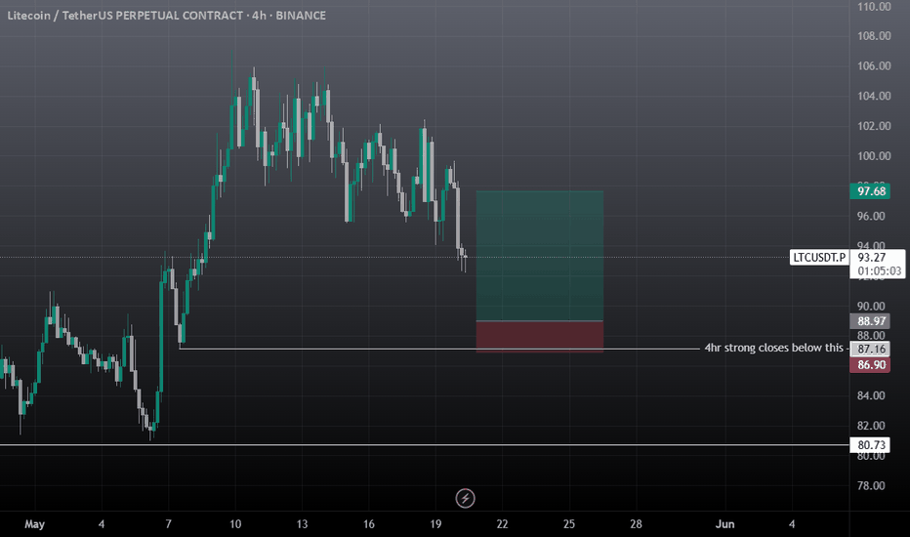Select the white horizontal line at 80.73
Viewport: 910px width, 537px height.
424,444
